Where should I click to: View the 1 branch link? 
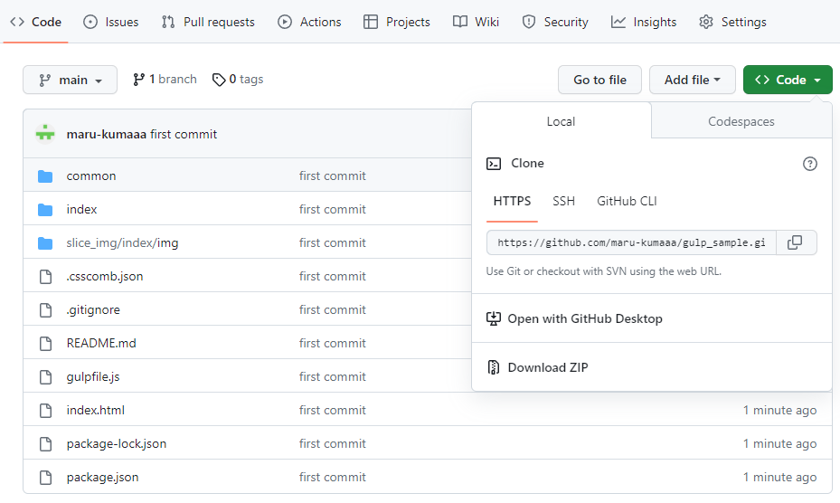(165, 80)
